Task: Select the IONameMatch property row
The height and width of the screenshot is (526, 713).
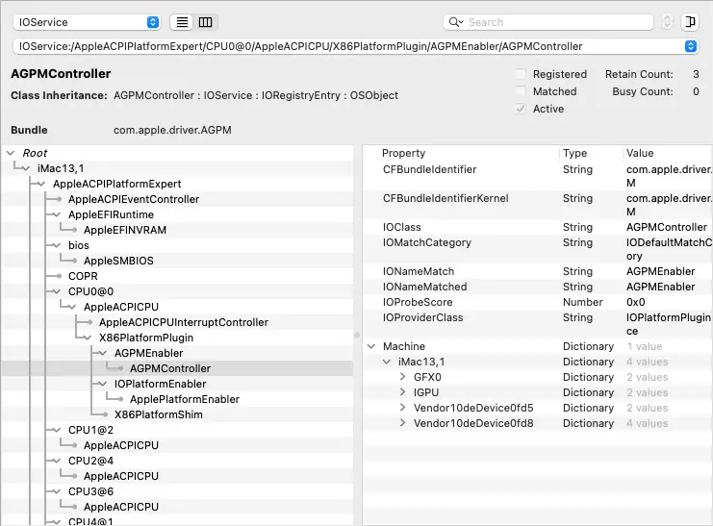Action: point(538,271)
